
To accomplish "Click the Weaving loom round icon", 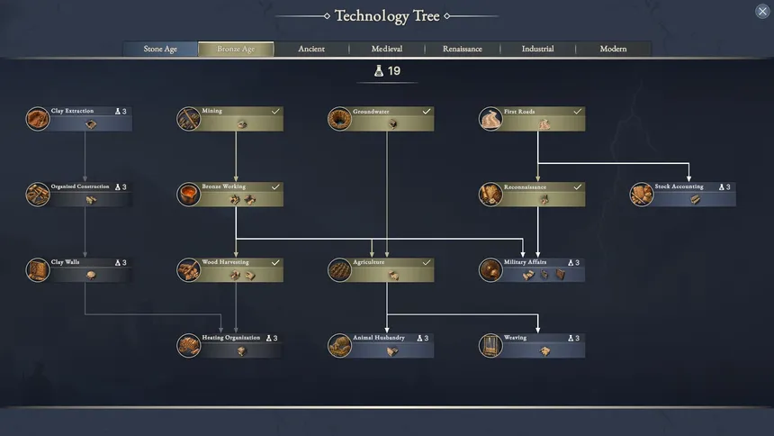I will (x=491, y=346).
